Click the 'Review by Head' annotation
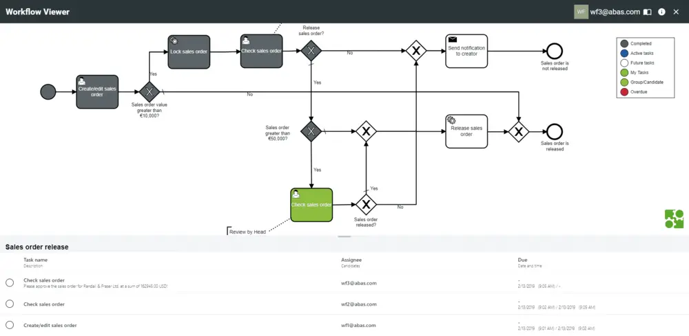689x336 pixels. (247, 232)
